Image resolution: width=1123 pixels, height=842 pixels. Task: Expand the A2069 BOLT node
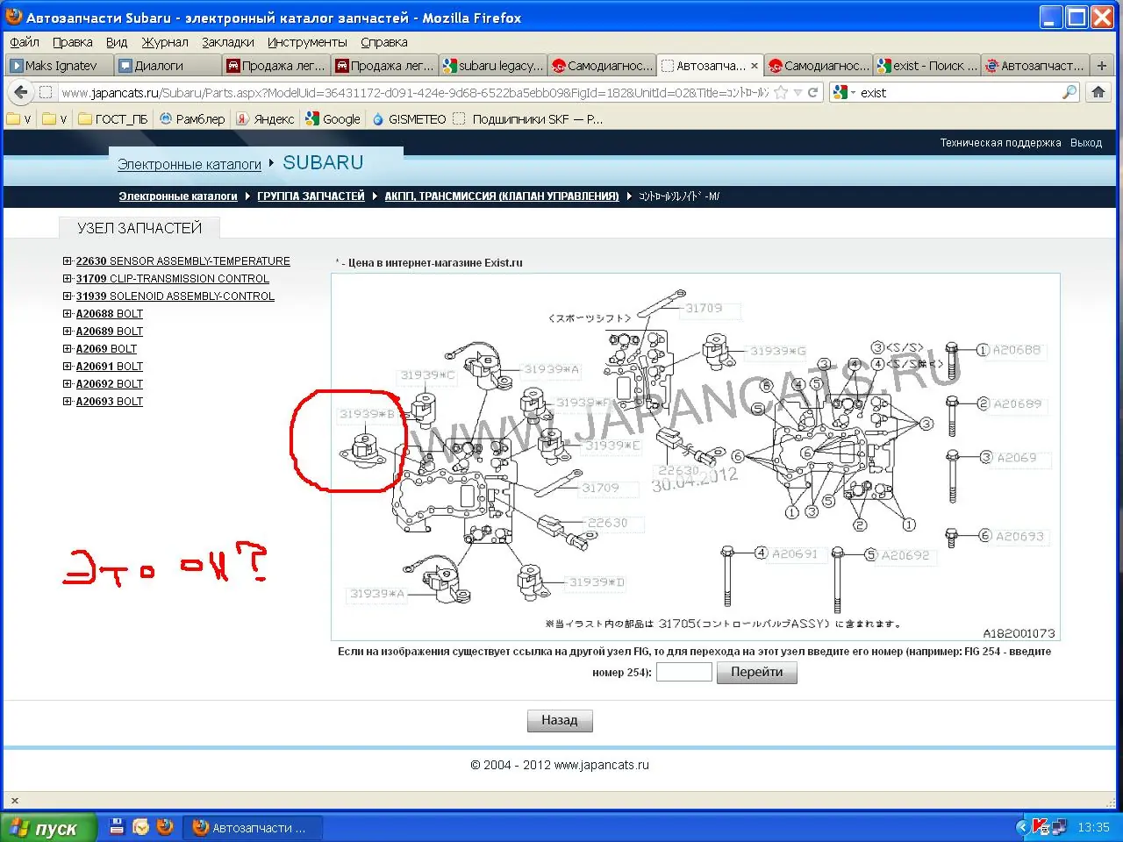68,349
